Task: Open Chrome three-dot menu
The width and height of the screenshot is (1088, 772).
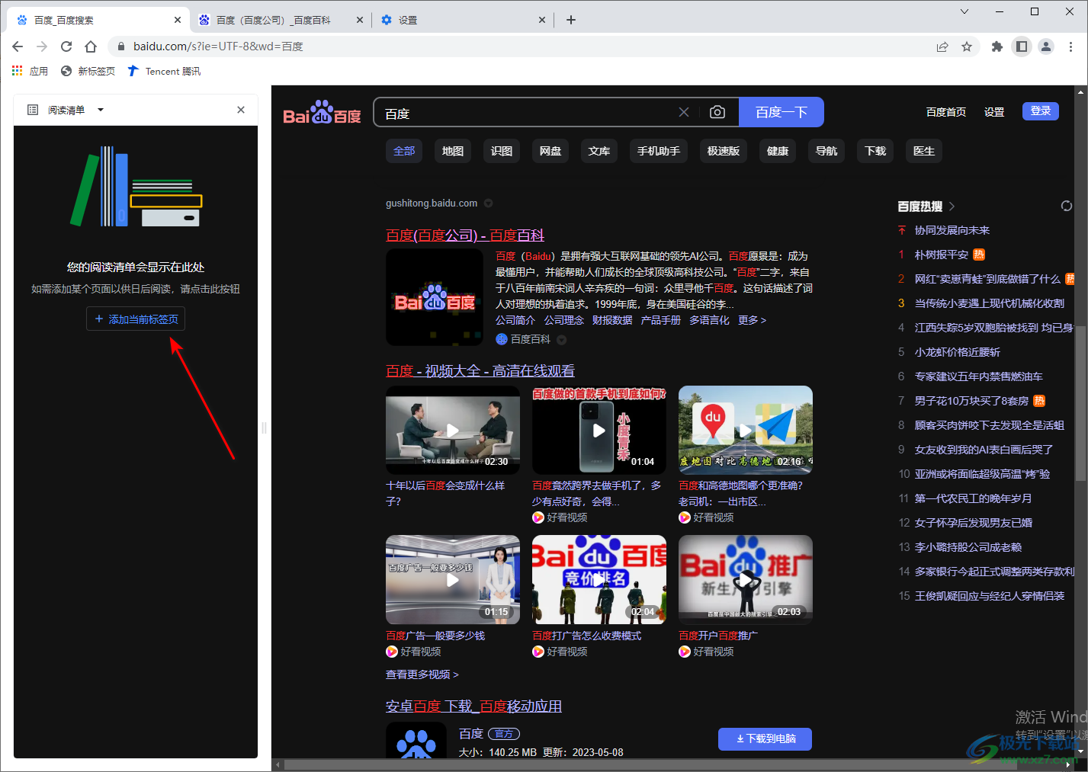Action: 1071,46
